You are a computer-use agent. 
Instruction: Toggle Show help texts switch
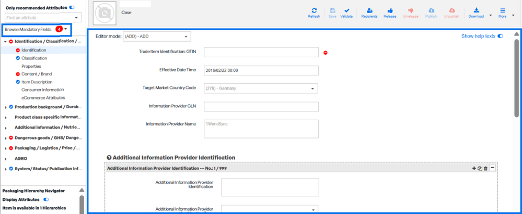click(x=501, y=36)
